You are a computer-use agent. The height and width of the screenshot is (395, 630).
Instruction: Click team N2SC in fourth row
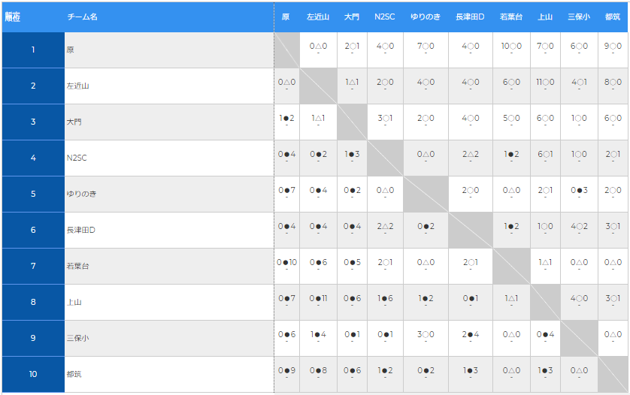coord(77,158)
